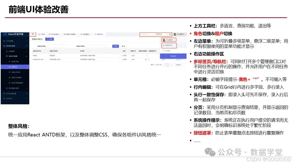Close the 静态文本管理 tab

click(x=76, y=34)
